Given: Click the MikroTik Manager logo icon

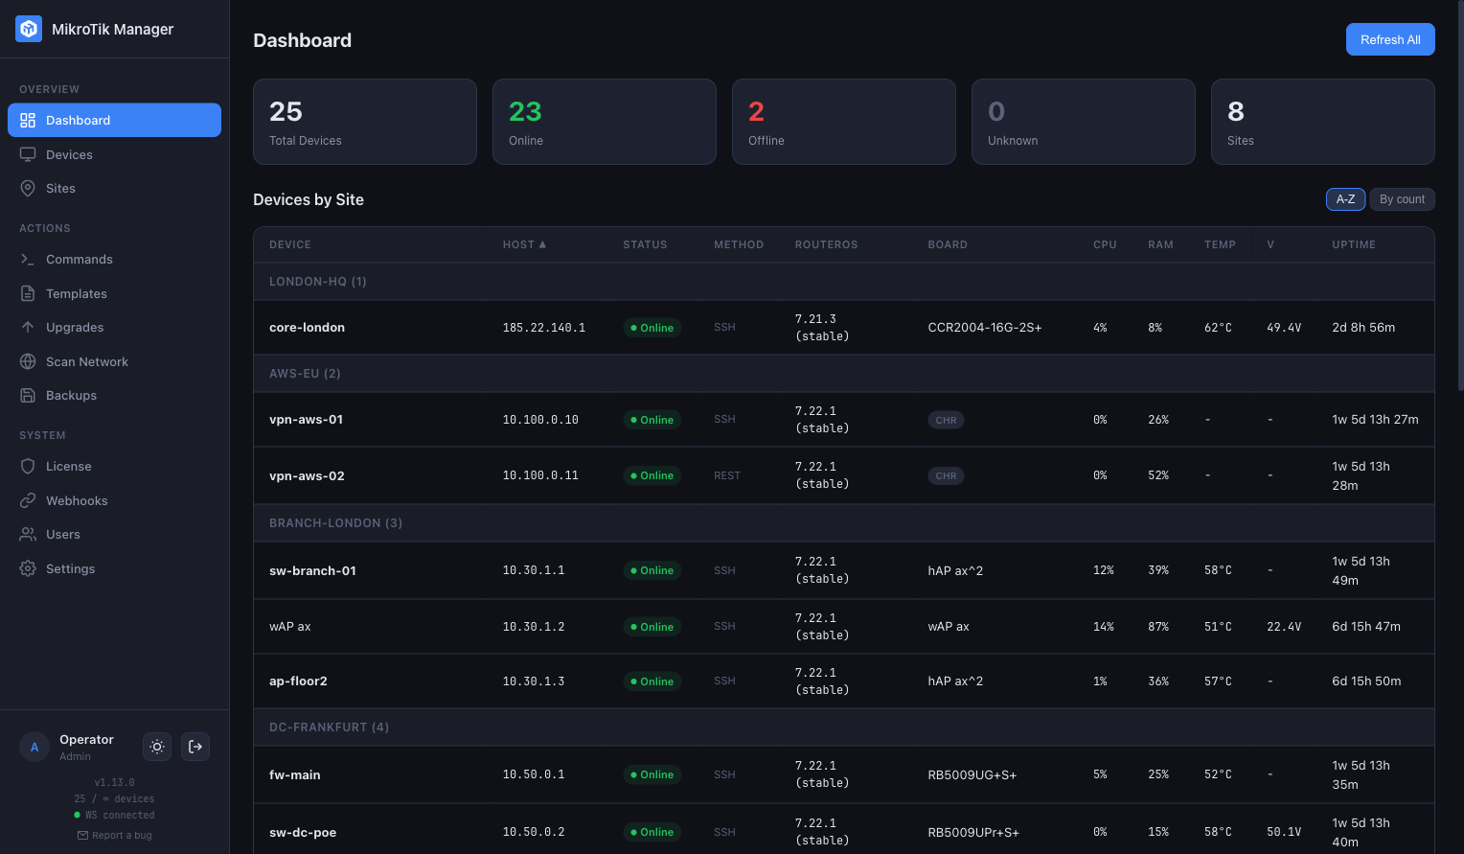Looking at the screenshot, I should click(x=29, y=29).
